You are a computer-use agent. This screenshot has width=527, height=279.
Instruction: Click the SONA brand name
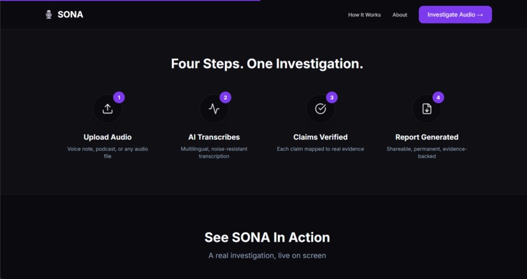pos(70,14)
